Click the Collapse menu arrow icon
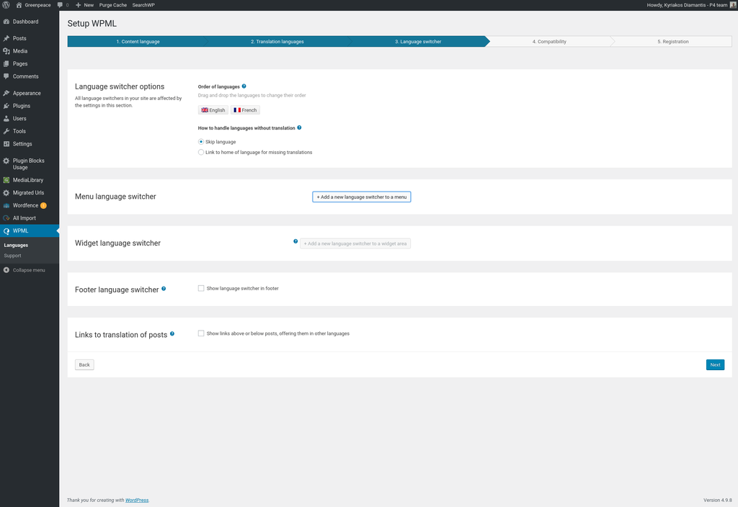Image resolution: width=738 pixels, height=507 pixels. tap(6, 270)
